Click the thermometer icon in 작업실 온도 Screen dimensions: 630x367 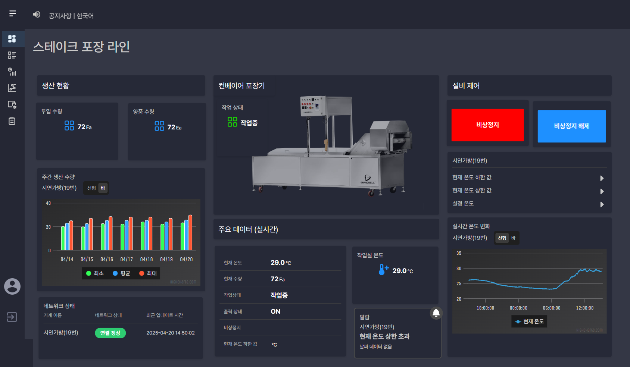[383, 270]
